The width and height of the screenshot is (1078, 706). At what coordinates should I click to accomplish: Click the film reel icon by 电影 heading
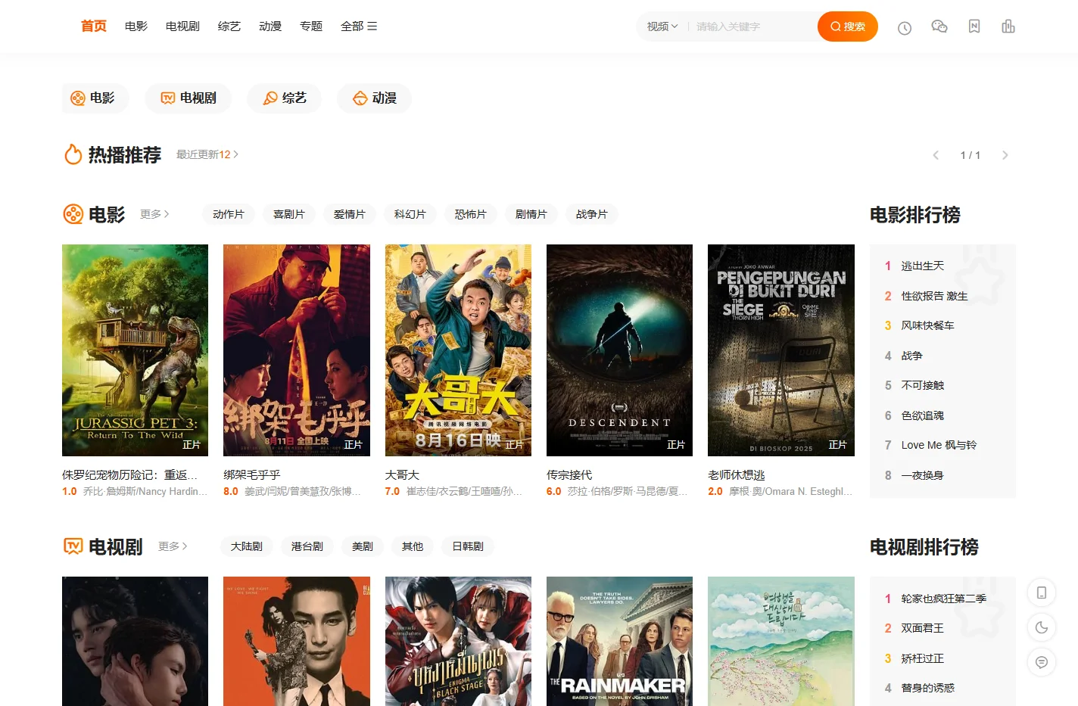coord(73,214)
